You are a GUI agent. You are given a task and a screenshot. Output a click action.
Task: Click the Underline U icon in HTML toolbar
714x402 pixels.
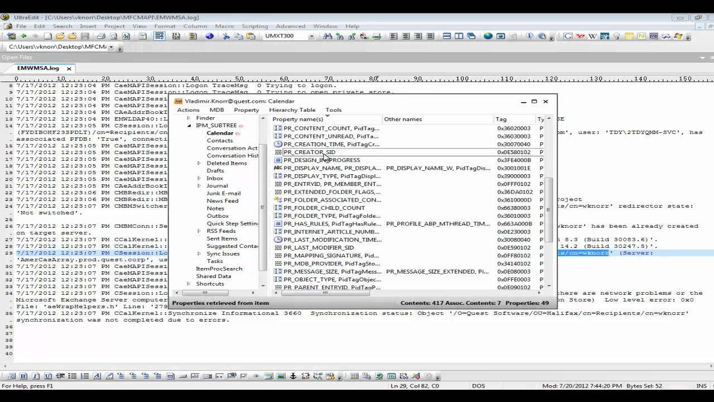pyautogui.click(x=48, y=376)
